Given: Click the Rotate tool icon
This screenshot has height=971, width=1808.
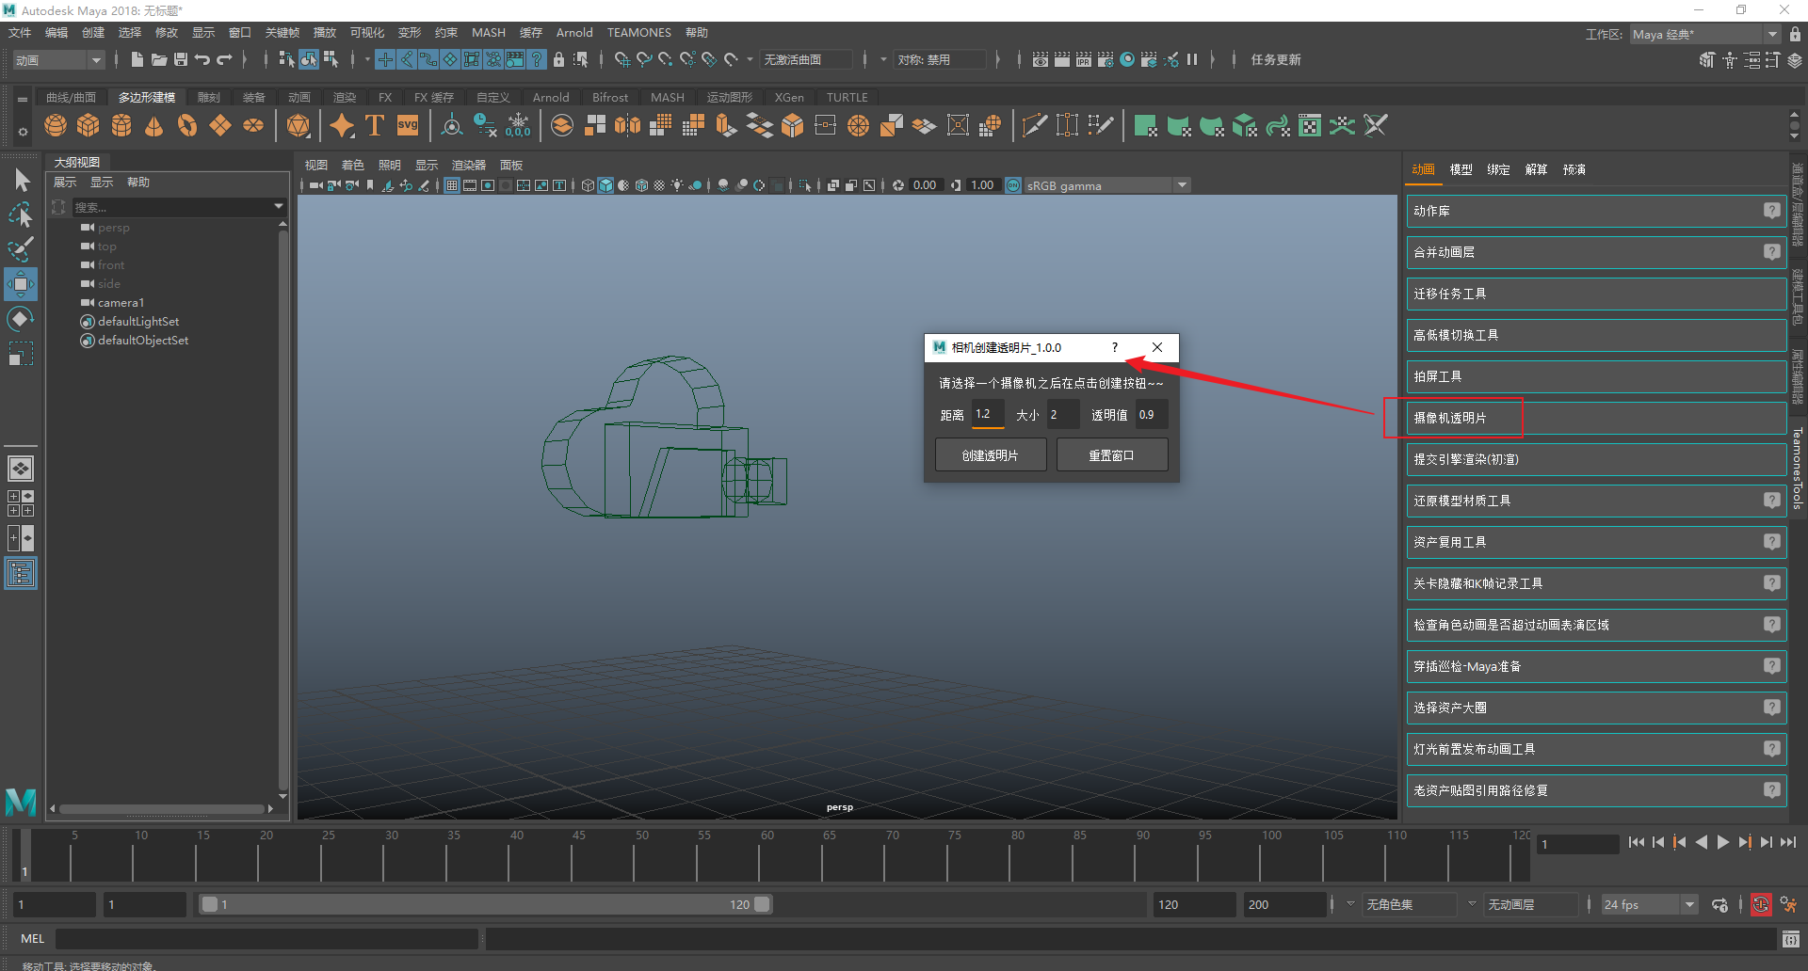Looking at the screenshot, I should [21, 319].
